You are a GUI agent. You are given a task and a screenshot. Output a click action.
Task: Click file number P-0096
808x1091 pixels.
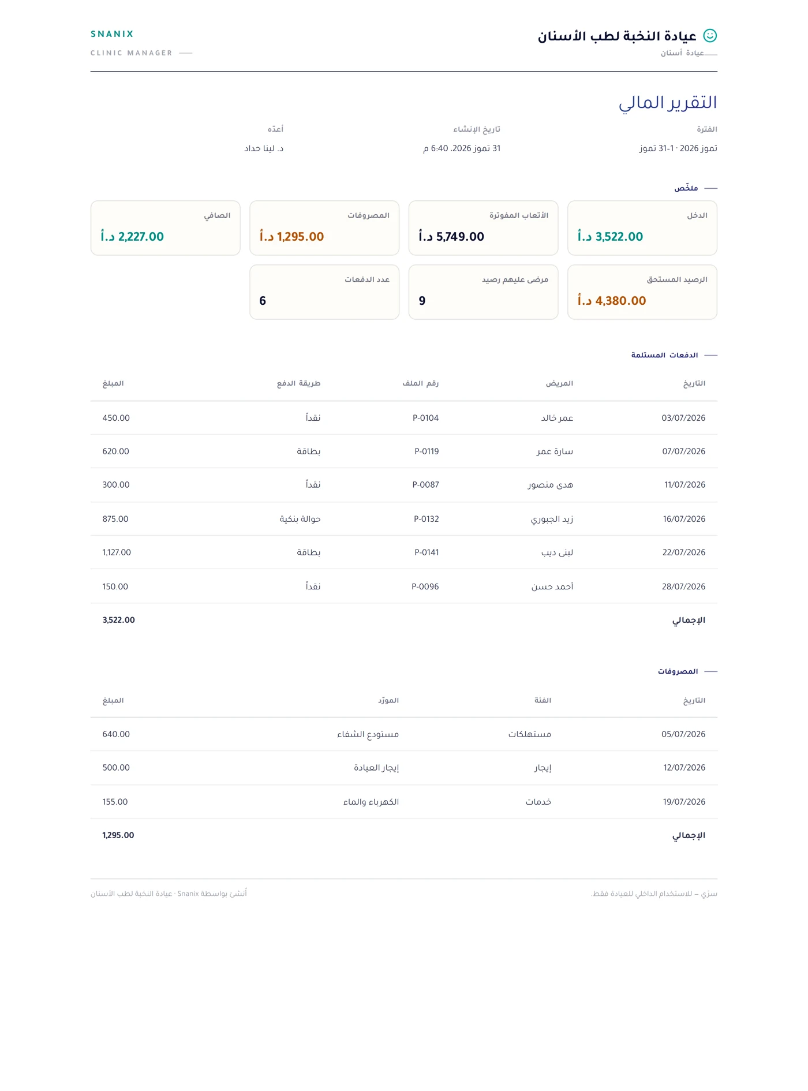tap(425, 586)
